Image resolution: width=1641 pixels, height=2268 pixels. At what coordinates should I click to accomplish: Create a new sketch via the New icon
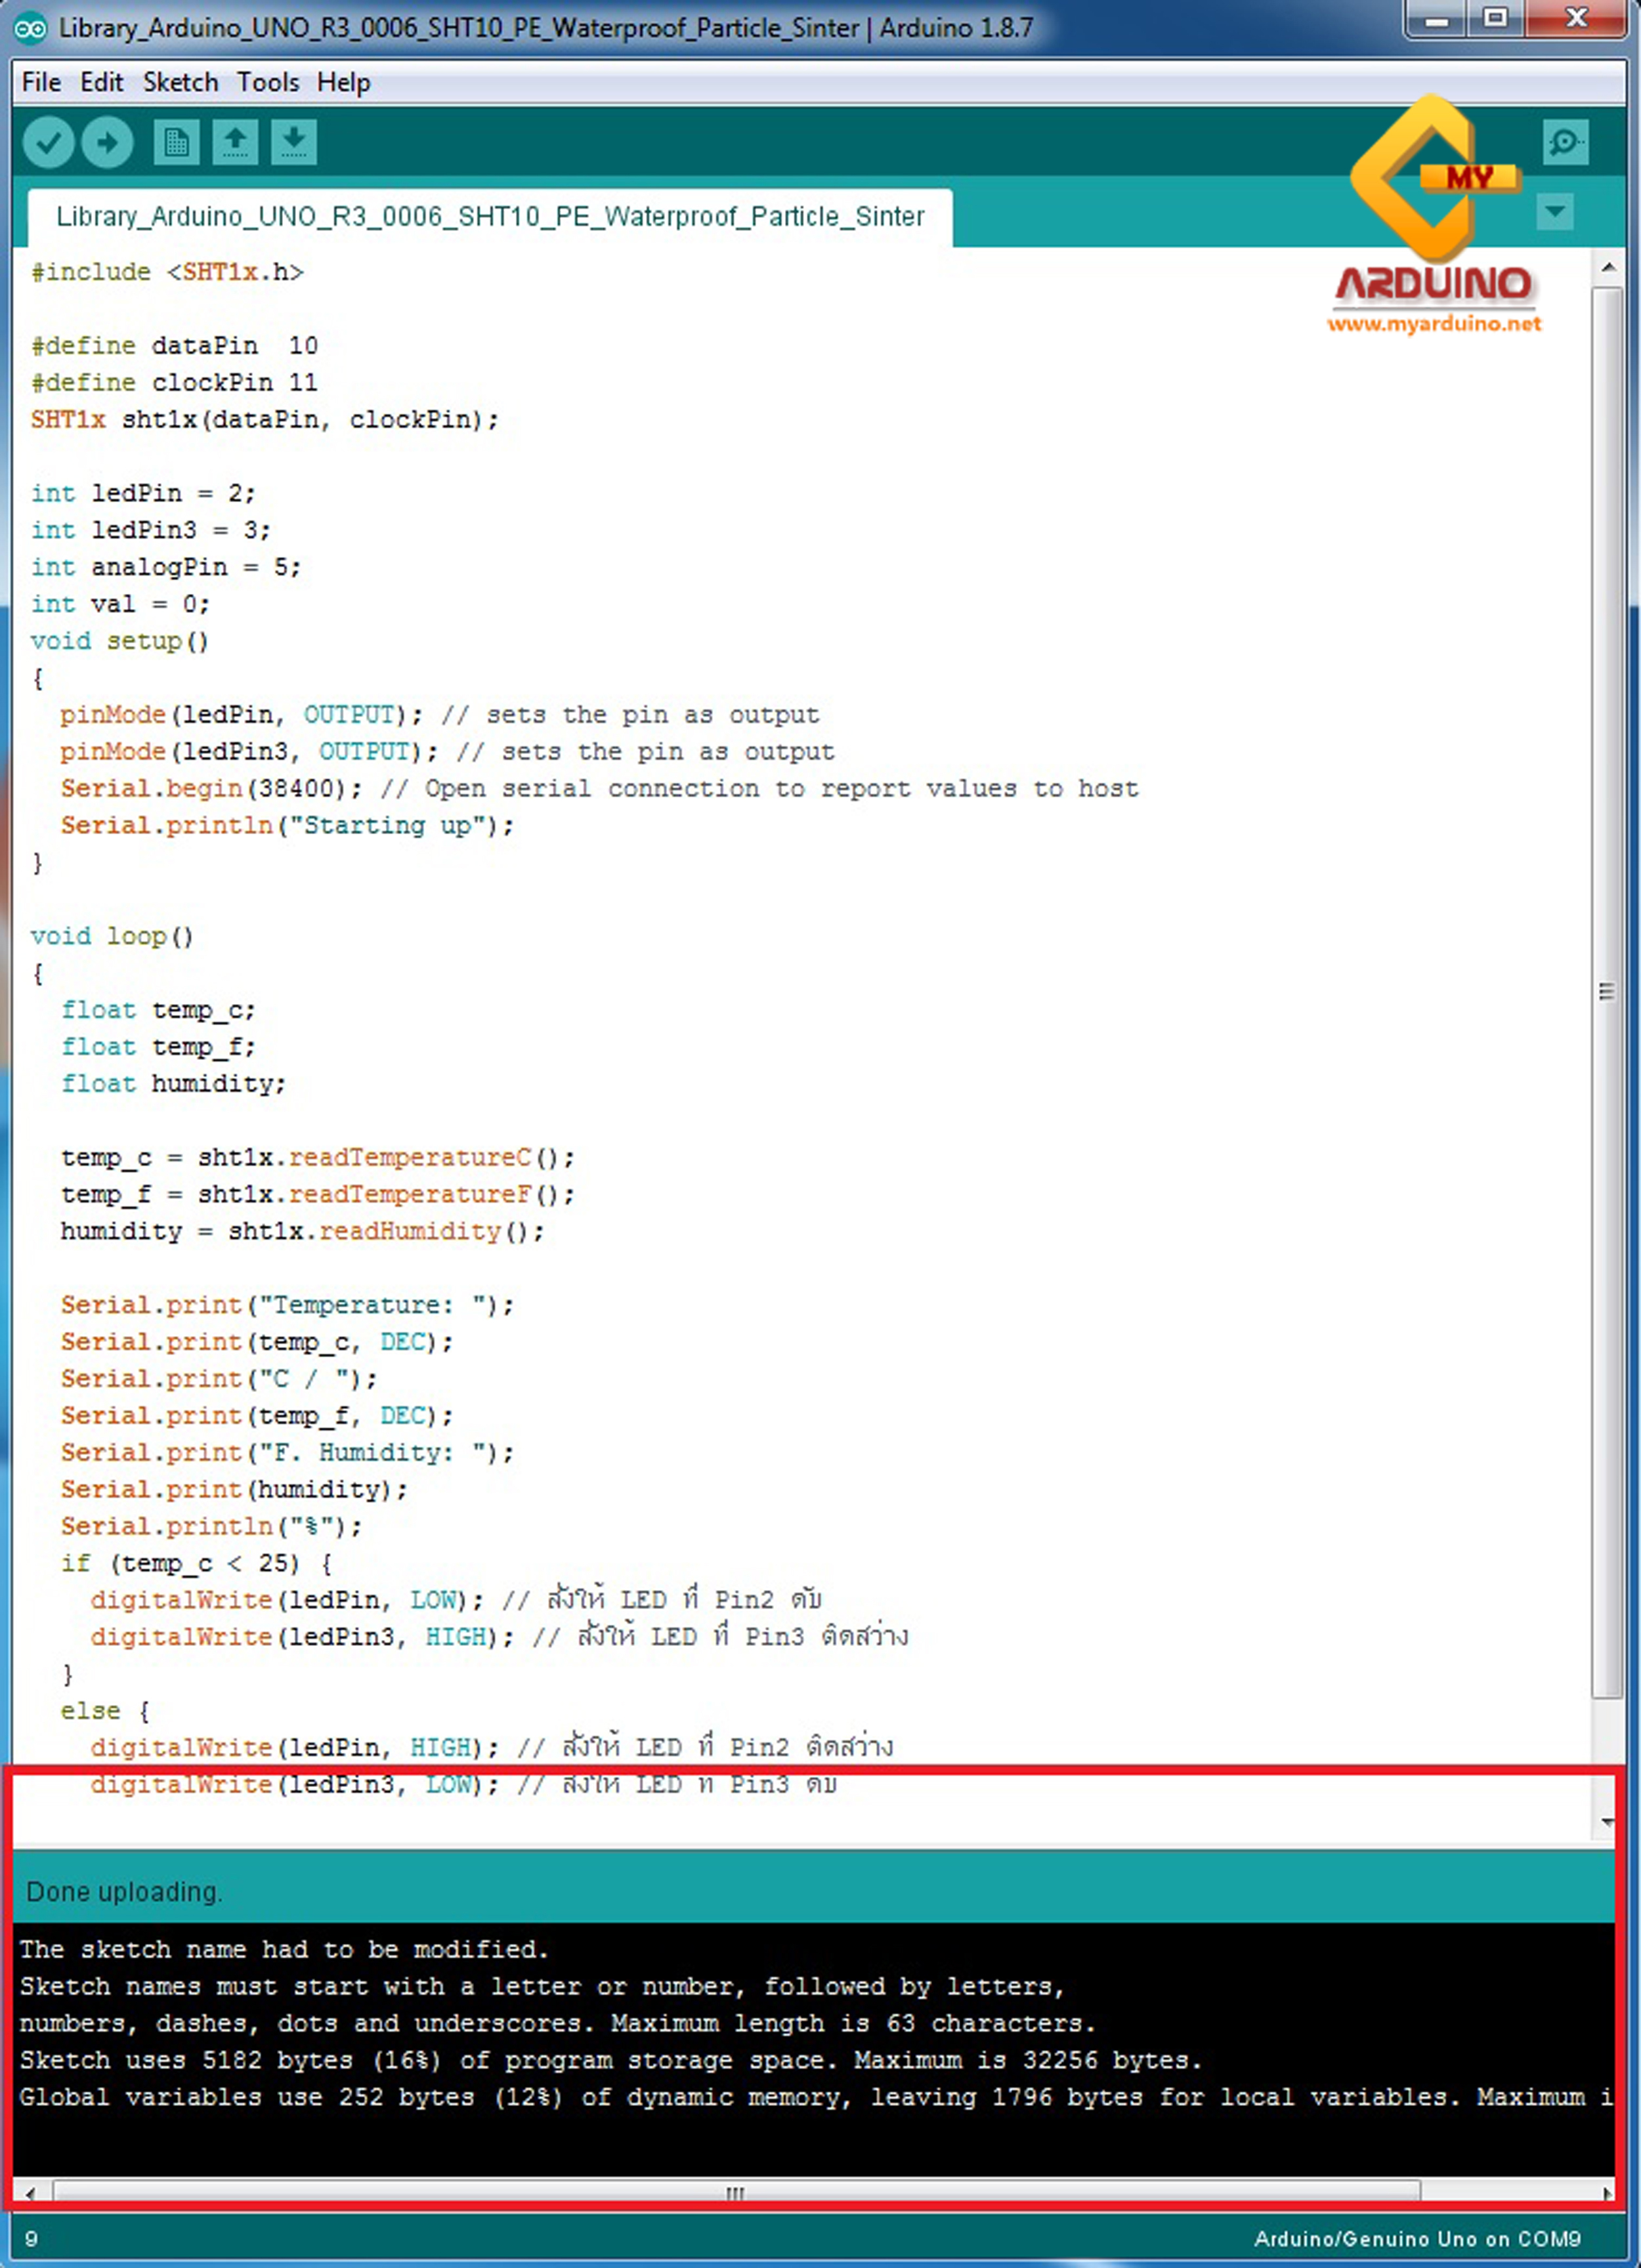point(176,142)
